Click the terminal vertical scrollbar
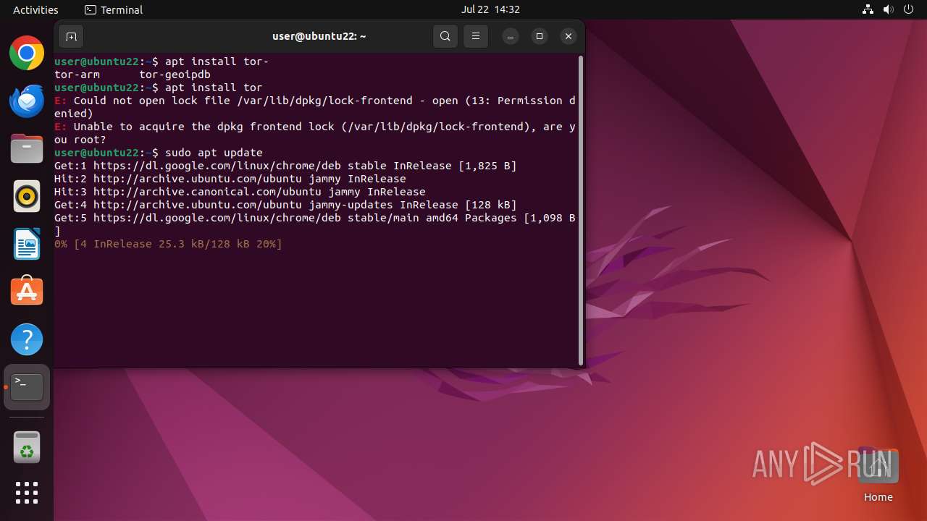Screen dimensions: 927x521 click(x=581, y=210)
